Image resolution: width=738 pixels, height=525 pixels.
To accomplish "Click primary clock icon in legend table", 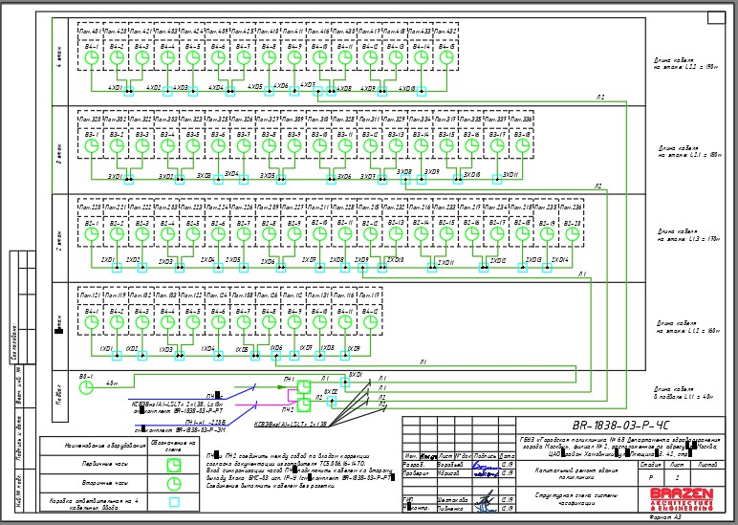I will pos(174,465).
